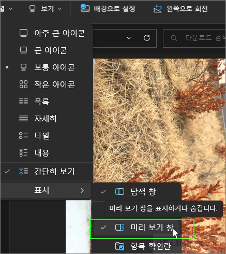The image size is (226, 254).
Task: Click the extra large icons monitor icon
Action: (23, 33)
